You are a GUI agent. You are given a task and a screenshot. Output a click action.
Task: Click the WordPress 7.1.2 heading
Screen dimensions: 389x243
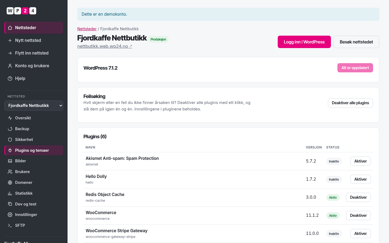[100, 68]
